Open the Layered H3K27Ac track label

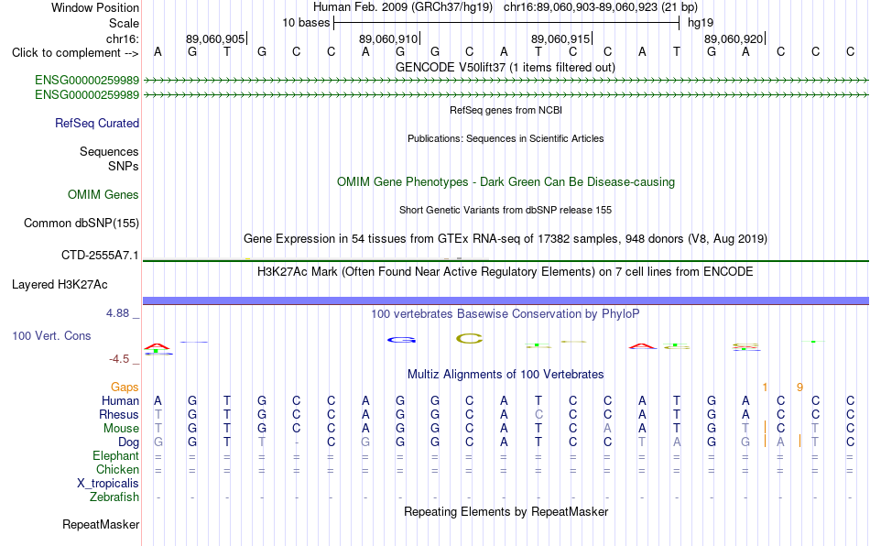tap(60, 285)
